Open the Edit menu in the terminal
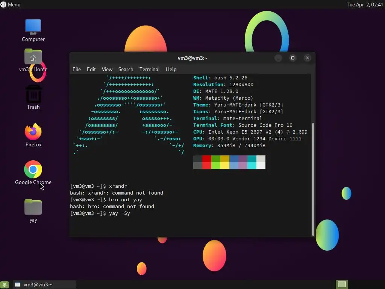The image size is (385, 289). (91, 69)
